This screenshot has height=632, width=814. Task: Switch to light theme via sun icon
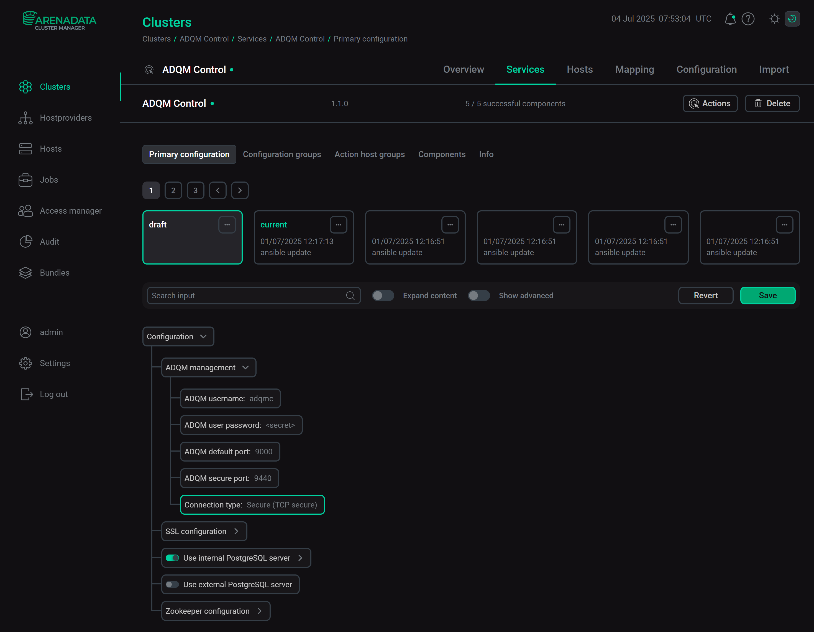click(774, 19)
